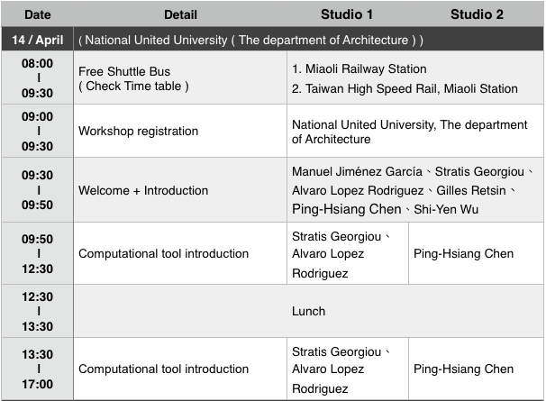The width and height of the screenshot is (546, 401).
Task: Select the 13:30–17:00 time cell
Action: pyautogui.click(x=37, y=369)
